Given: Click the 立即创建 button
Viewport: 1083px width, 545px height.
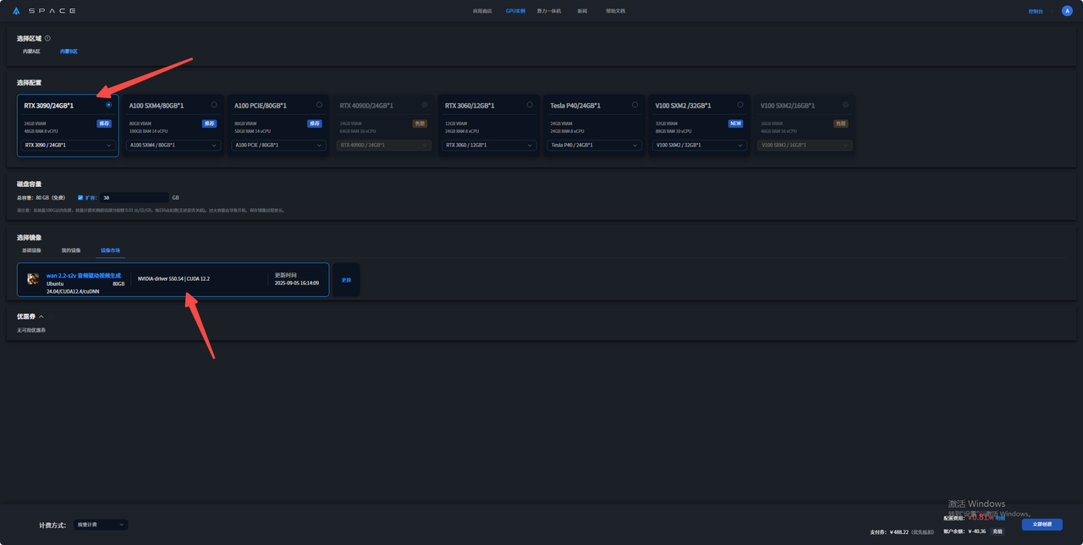Looking at the screenshot, I should click(x=1042, y=525).
